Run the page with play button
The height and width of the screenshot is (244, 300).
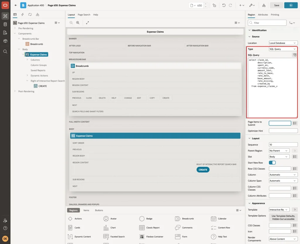pyautogui.click(x=291, y=5)
